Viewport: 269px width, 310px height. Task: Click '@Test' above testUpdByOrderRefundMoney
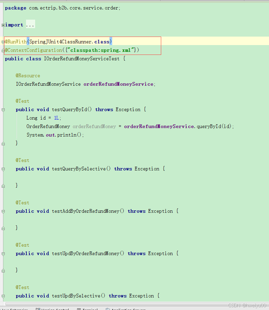pos(22,245)
